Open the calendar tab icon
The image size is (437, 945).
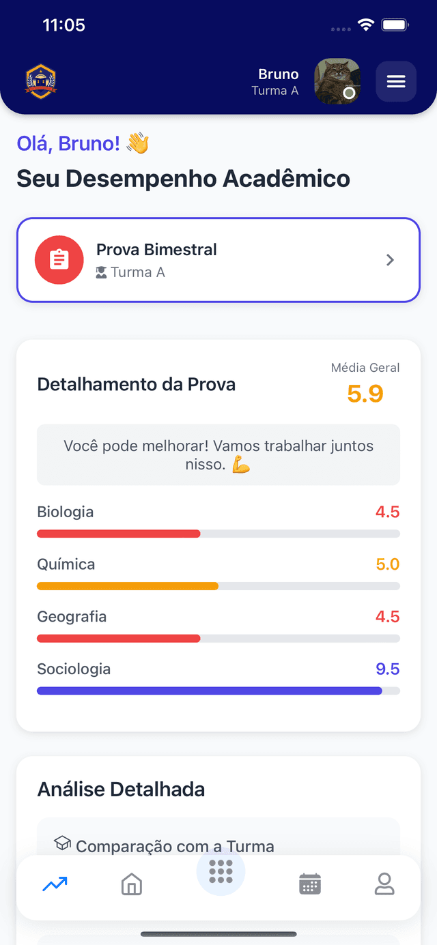pyautogui.click(x=310, y=885)
